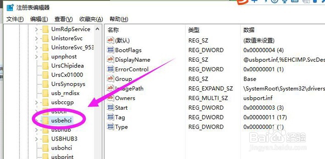Select the UnistoreSvc_953 folder icon
325x159 pixels.
[45, 47]
